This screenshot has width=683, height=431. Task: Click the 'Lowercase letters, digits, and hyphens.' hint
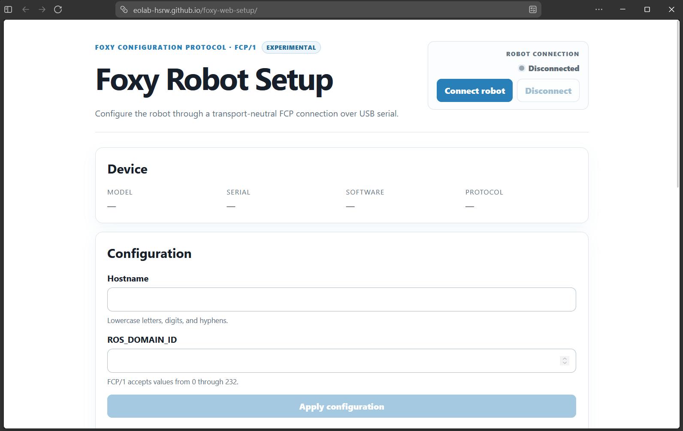[167, 320]
